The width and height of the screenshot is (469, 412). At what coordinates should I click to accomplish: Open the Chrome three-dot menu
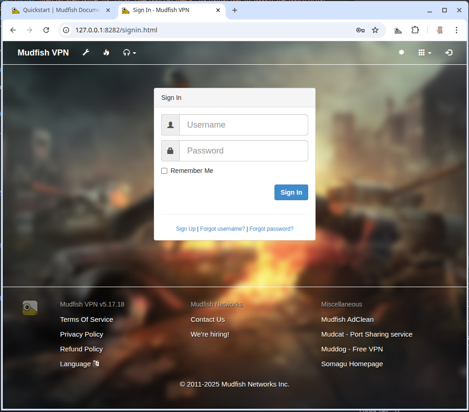[x=457, y=30]
